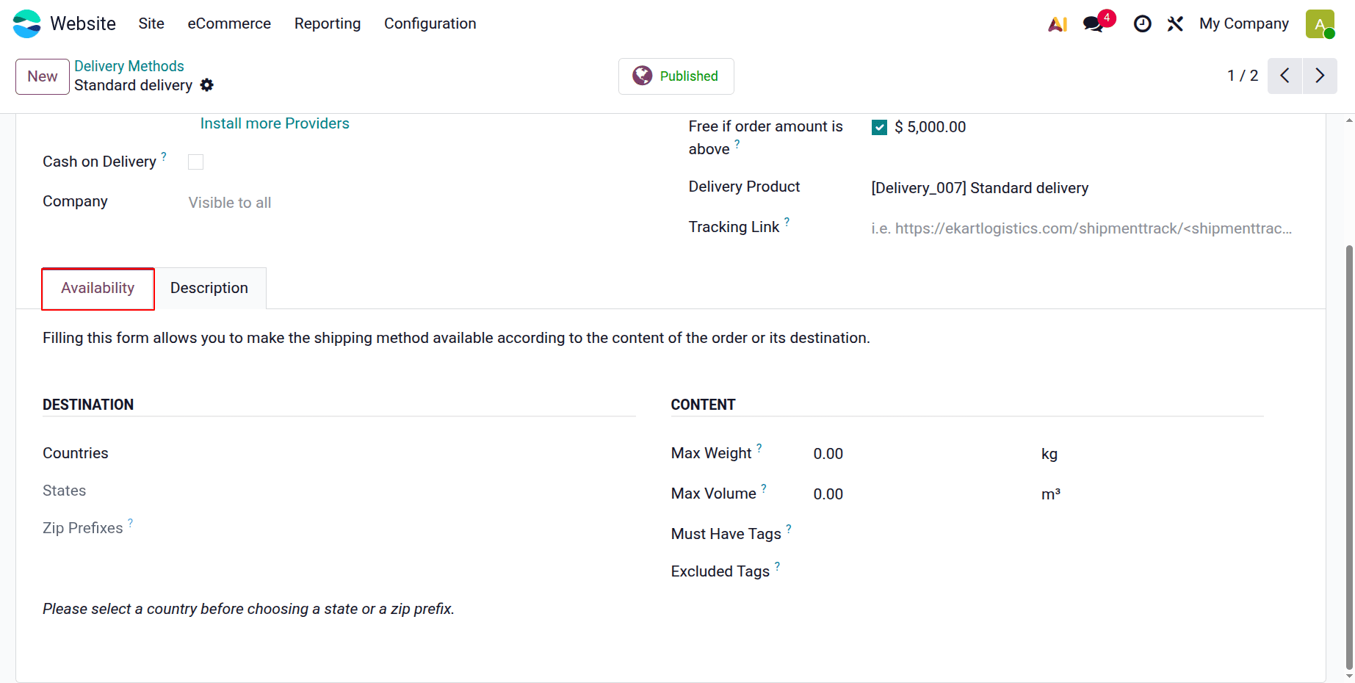
Task: Go to previous record arrow
Action: click(1285, 76)
